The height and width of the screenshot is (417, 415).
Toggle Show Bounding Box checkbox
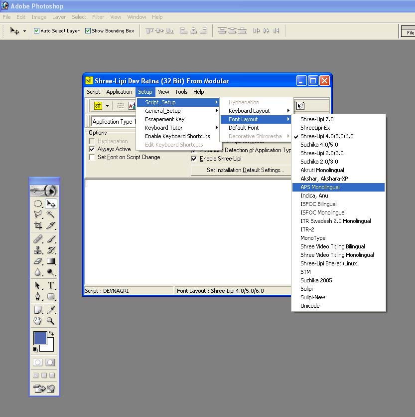pos(88,31)
